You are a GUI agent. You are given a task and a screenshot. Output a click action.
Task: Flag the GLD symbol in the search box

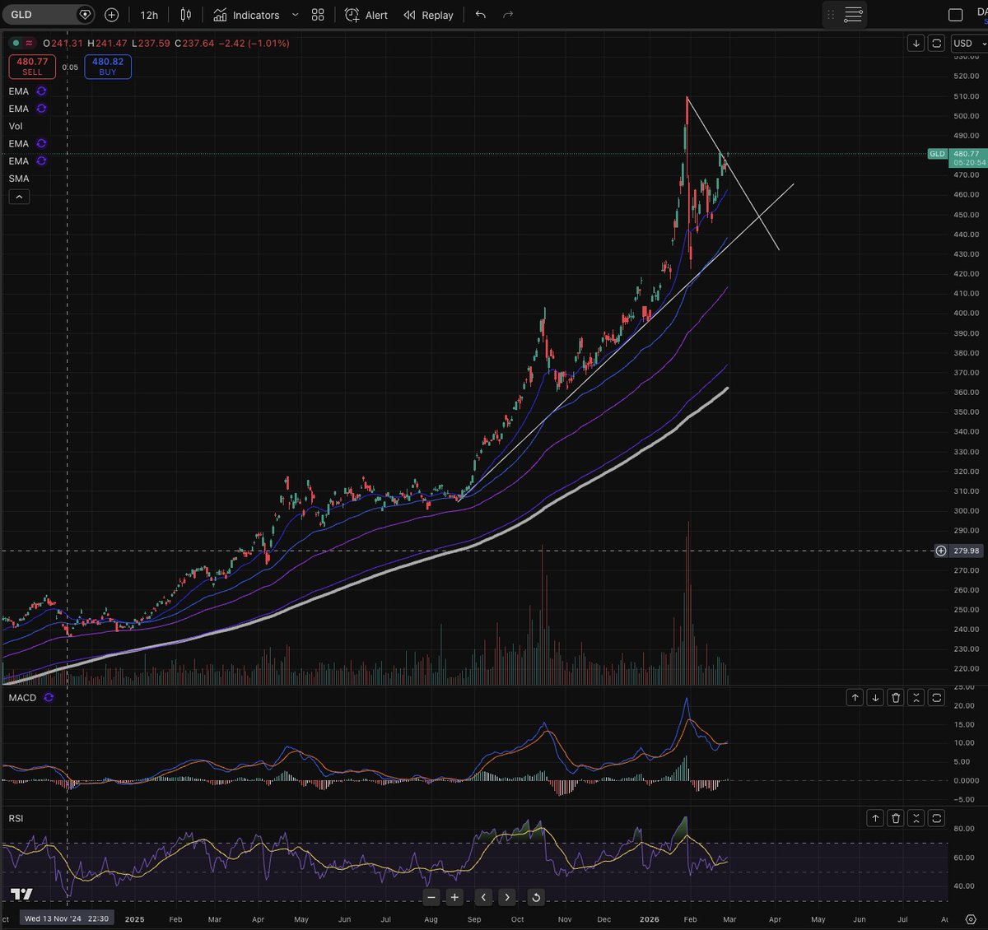pos(85,14)
